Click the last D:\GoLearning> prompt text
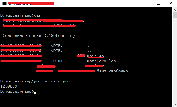The image size is (177, 107). coord(17,91)
